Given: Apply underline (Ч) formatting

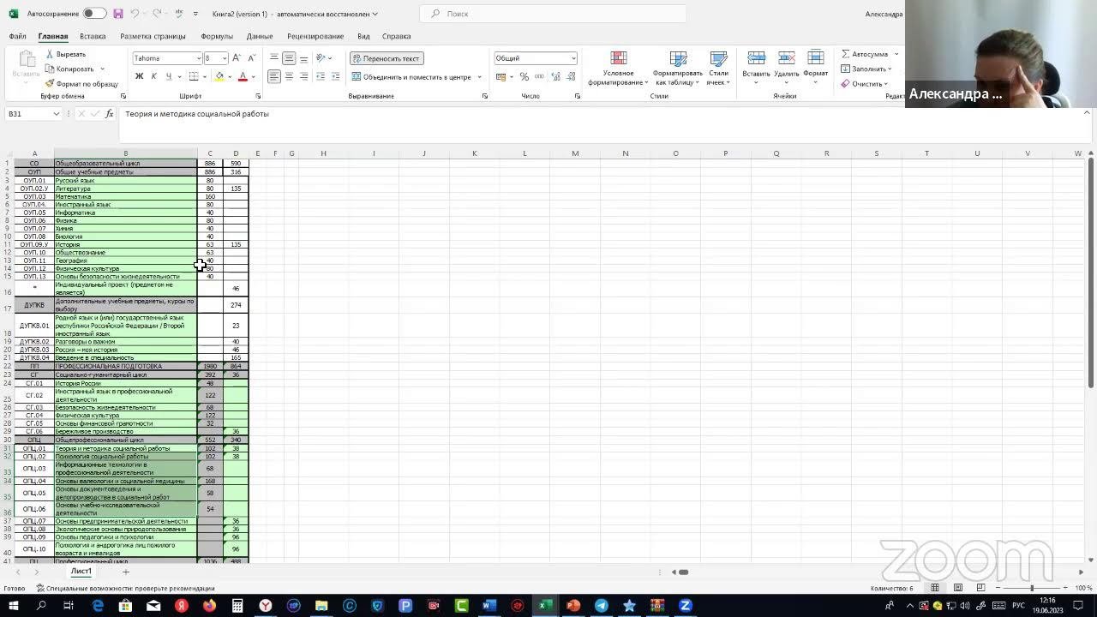Looking at the screenshot, I should coord(168,76).
